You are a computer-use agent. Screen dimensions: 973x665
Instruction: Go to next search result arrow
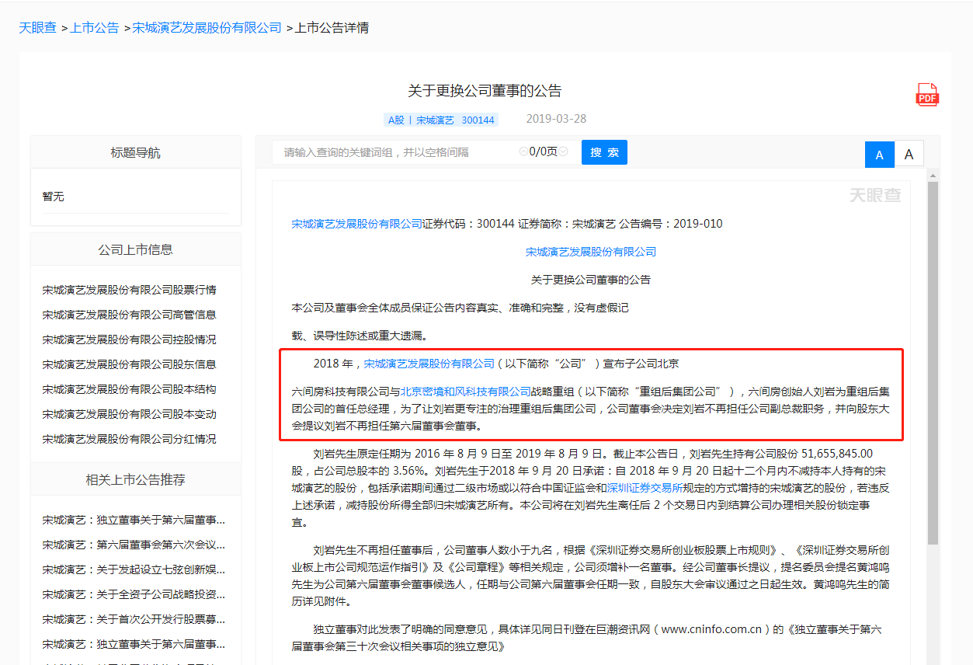564,151
